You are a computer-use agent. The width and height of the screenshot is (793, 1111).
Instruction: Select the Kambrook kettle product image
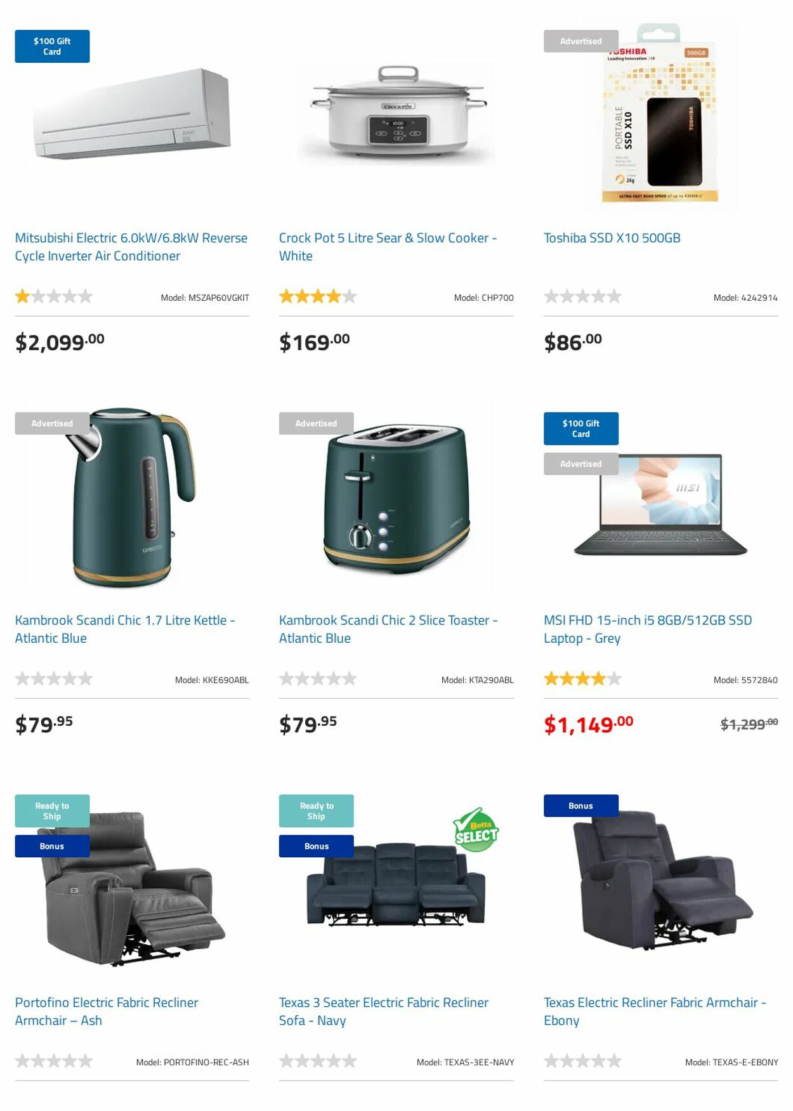click(x=131, y=497)
